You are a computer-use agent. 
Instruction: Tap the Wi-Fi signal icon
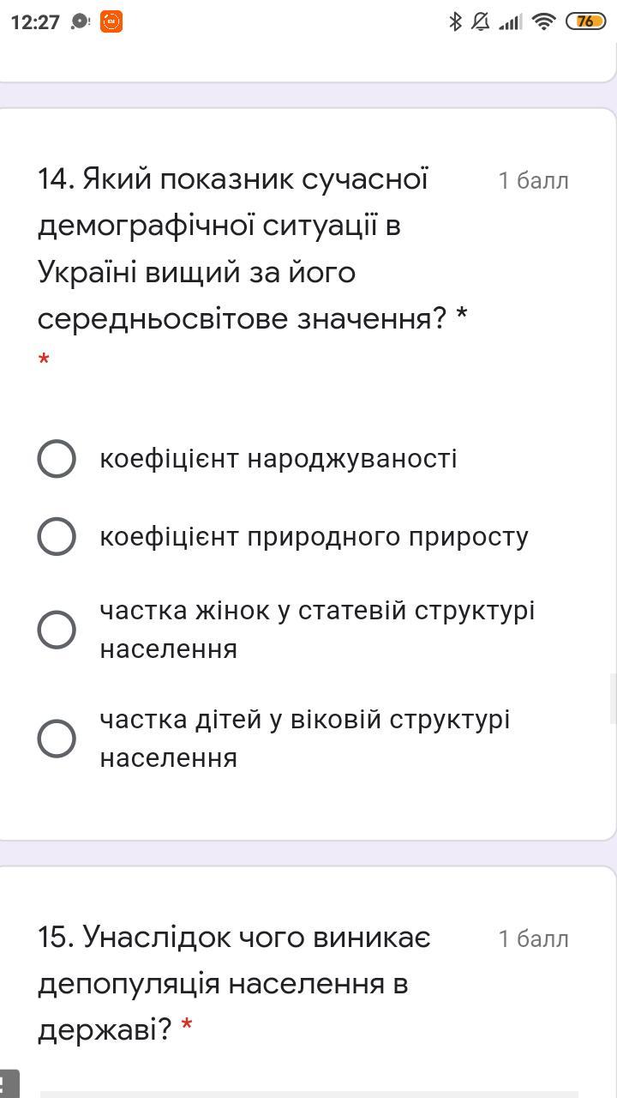point(543,21)
